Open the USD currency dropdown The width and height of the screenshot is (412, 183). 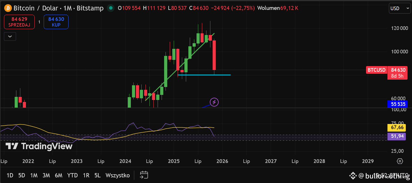pyautogui.click(x=400, y=8)
